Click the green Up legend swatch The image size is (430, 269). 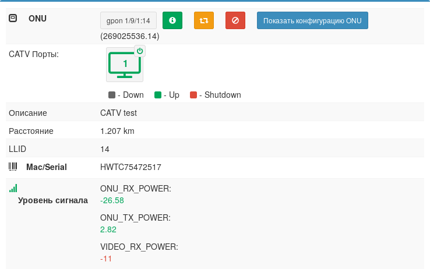coord(158,95)
